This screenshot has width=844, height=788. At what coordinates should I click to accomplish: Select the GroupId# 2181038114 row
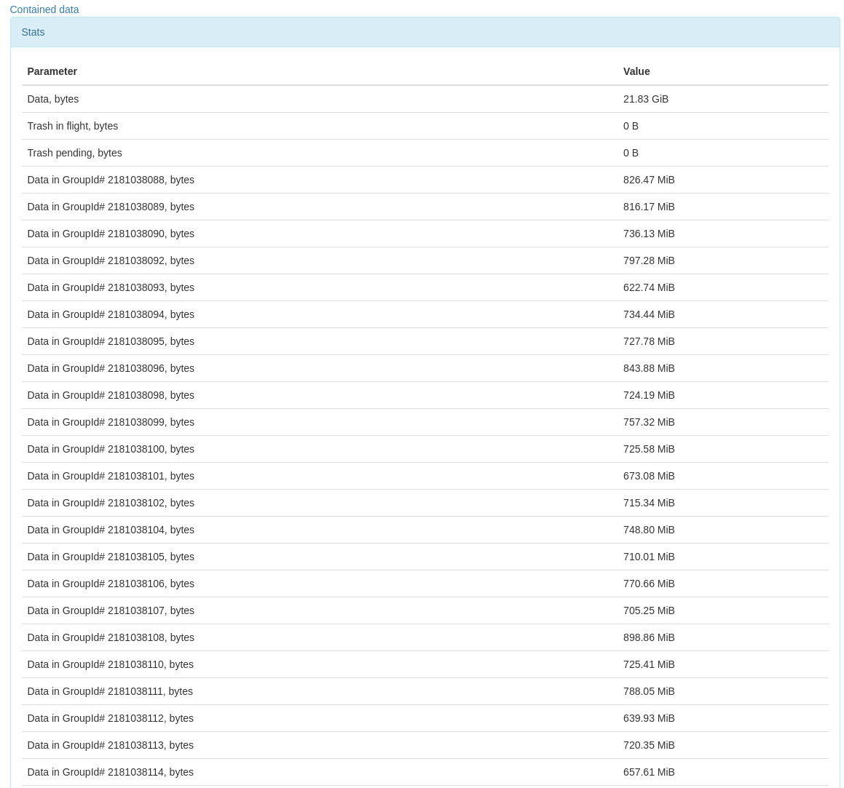[x=111, y=772]
